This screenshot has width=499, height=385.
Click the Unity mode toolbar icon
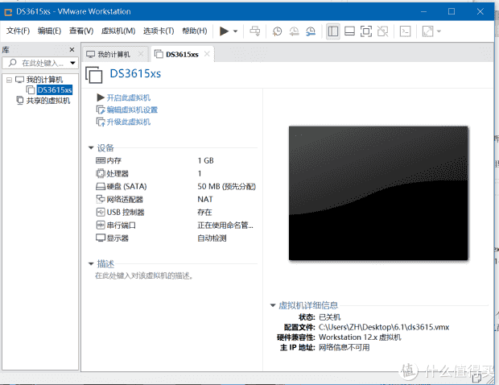pyautogui.click(x=382, y=31)
